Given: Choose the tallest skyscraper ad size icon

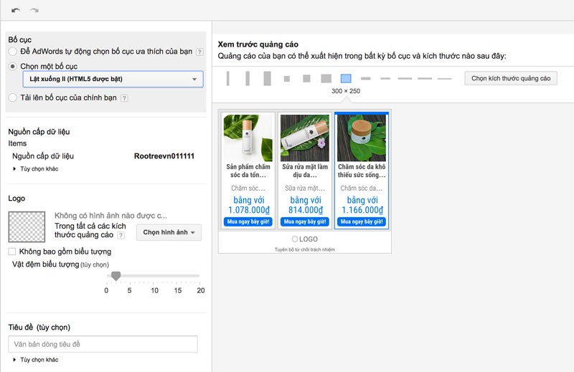Looking at the screenshot, I should click(x=267, y=78).
